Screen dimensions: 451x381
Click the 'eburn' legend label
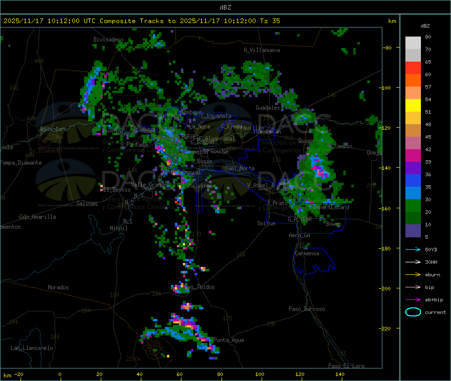point(432,275)
